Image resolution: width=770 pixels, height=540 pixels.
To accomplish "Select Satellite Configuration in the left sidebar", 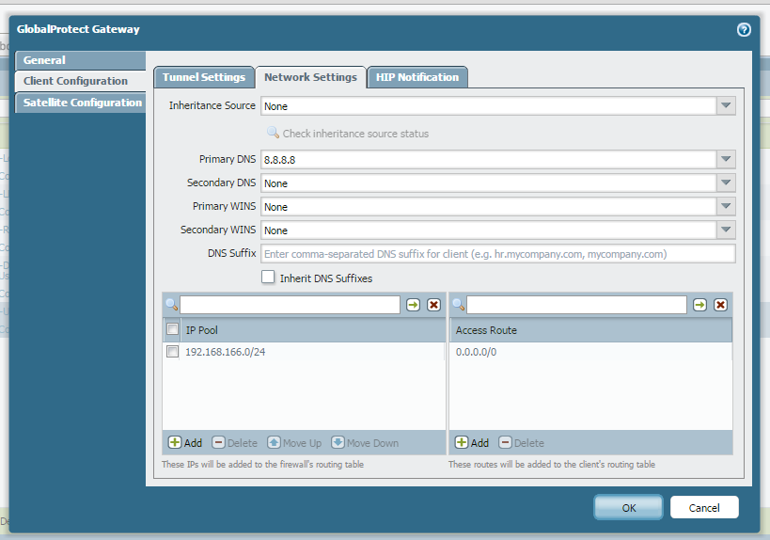I will [x=82, y=103].
